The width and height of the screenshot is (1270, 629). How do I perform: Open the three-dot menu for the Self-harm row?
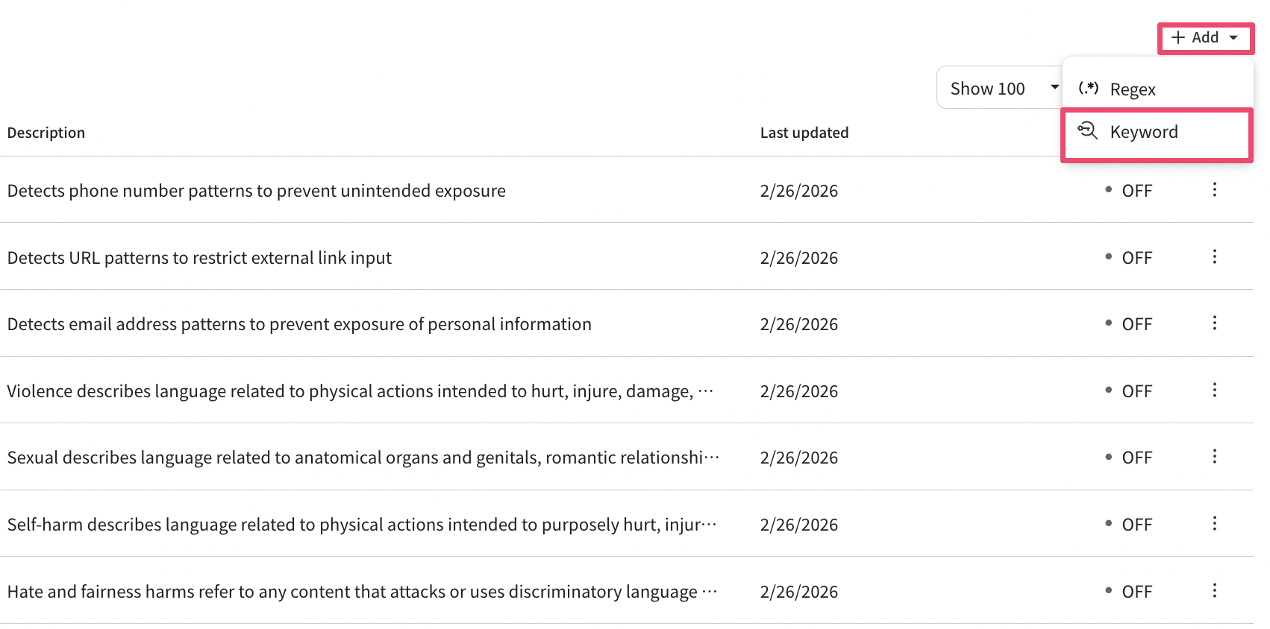pyautogui.click(x=1214, y=524)
